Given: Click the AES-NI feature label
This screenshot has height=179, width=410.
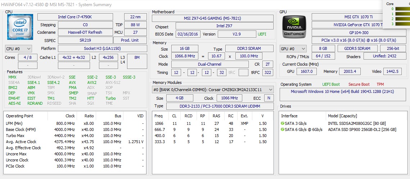Looking at the screenshot, I should pos(14,103).
